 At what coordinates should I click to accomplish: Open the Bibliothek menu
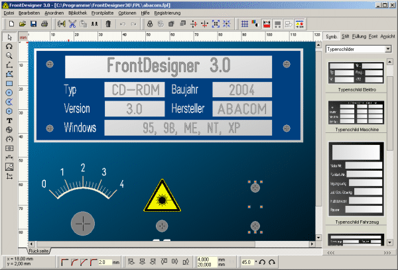click(78, 13)
